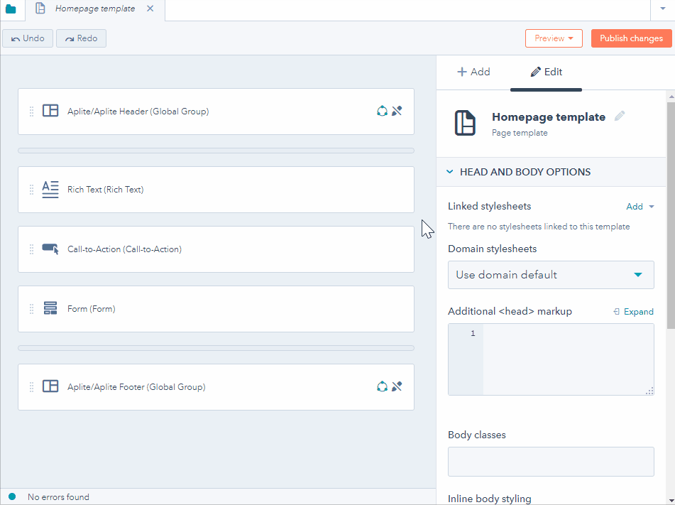Close the Homepage template tab
This screenshot has width=675, height=505.
click(150, 9)
